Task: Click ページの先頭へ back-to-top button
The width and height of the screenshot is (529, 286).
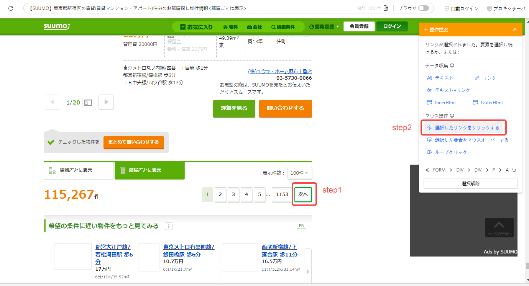Action: pos(499,228)
